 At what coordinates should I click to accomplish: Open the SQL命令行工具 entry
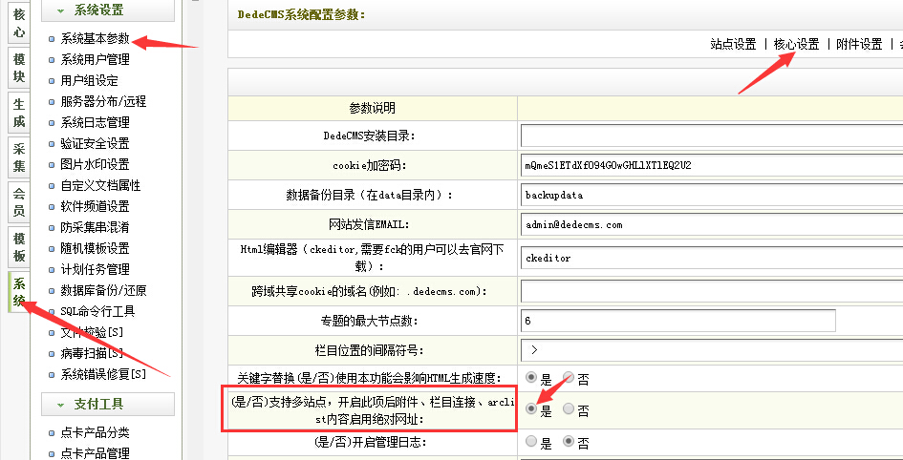point(97,312)
